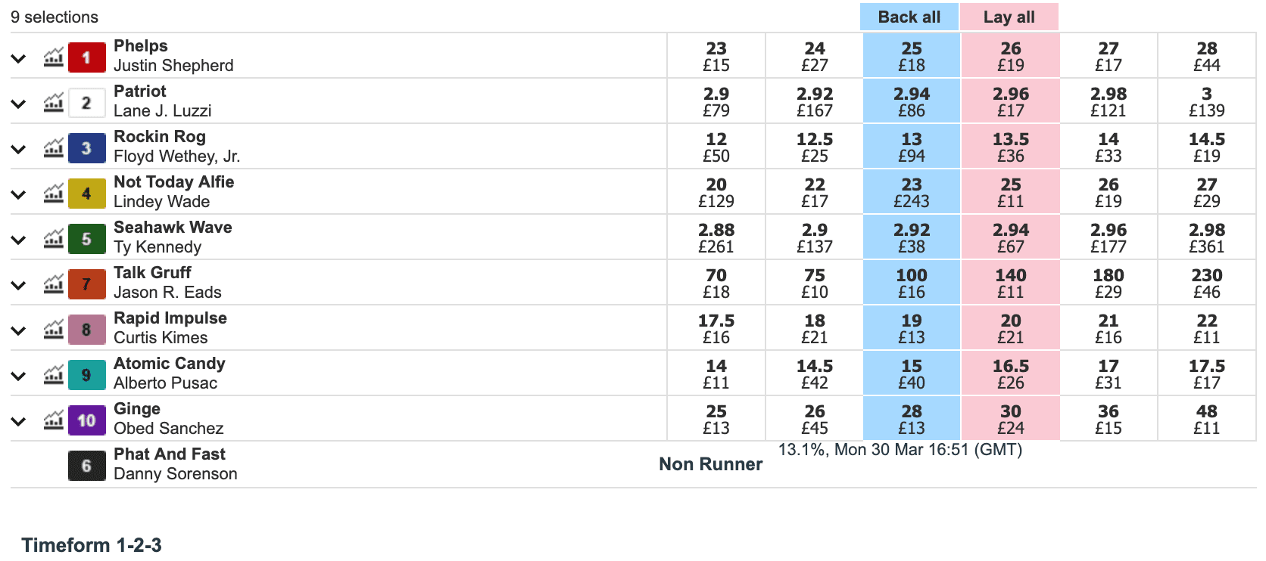Click the Back all header
The image size is (1266, 561).
[909, 17]
